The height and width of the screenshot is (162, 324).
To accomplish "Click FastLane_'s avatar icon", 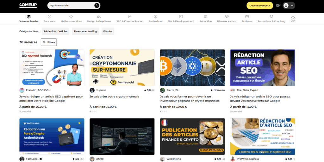I will click(x=22, y=159).
